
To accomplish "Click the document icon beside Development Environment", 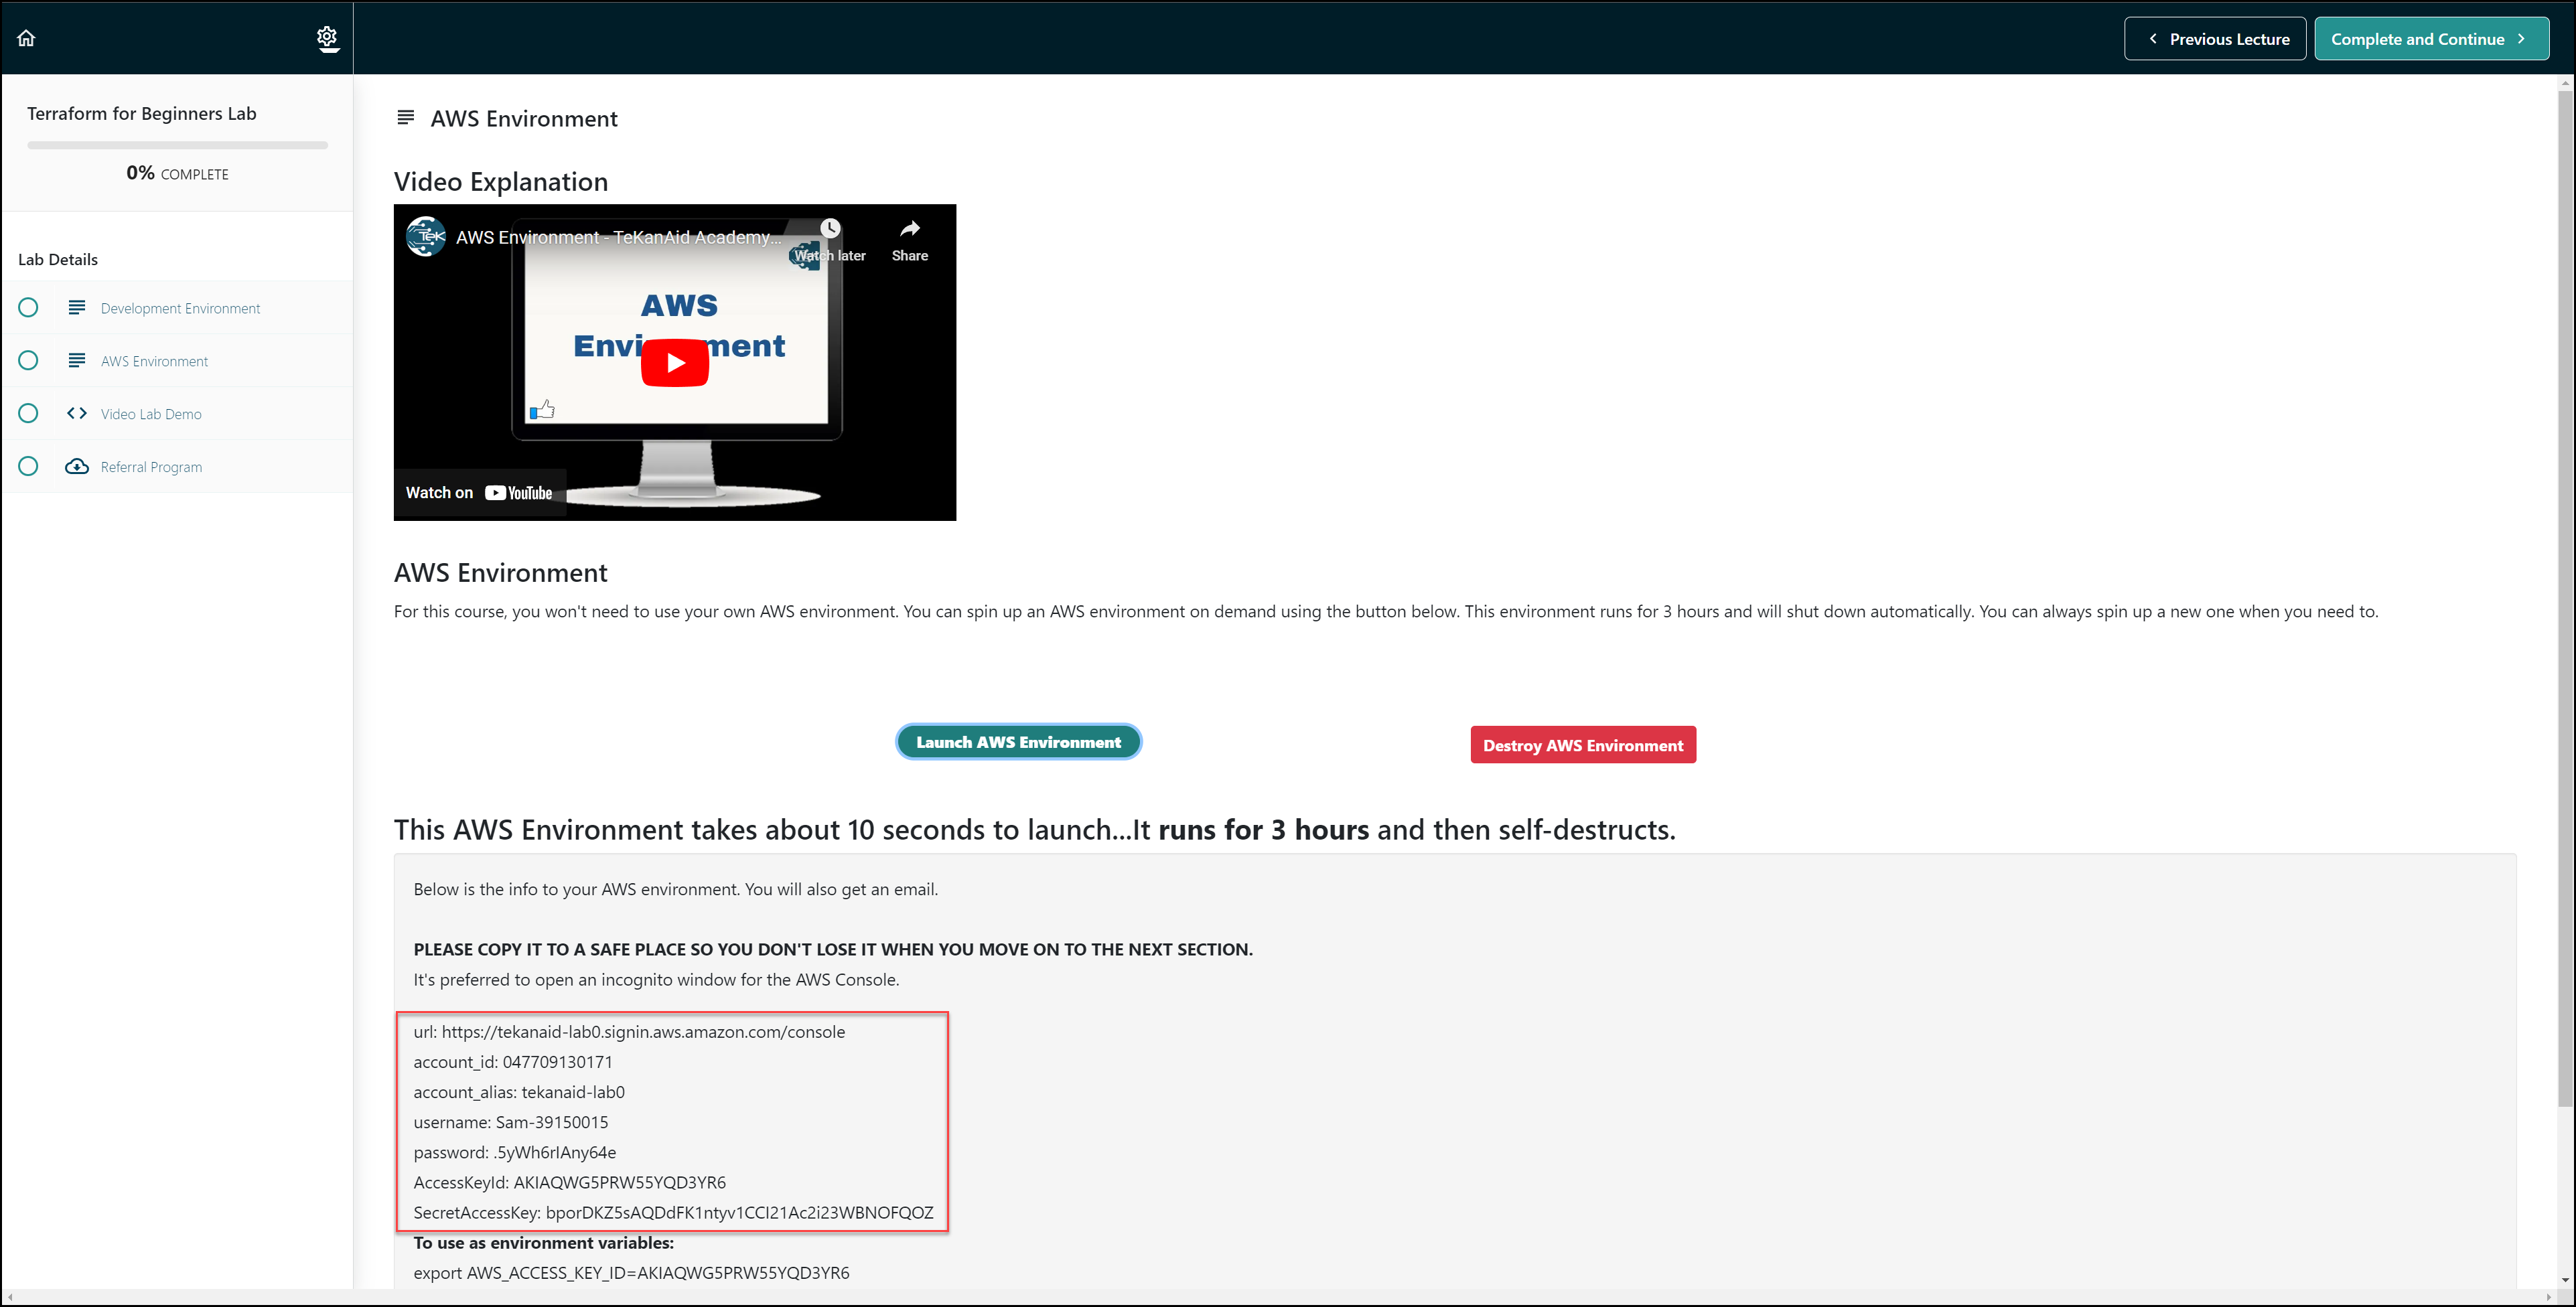I will pyautogui.click(x=77, y=307).
